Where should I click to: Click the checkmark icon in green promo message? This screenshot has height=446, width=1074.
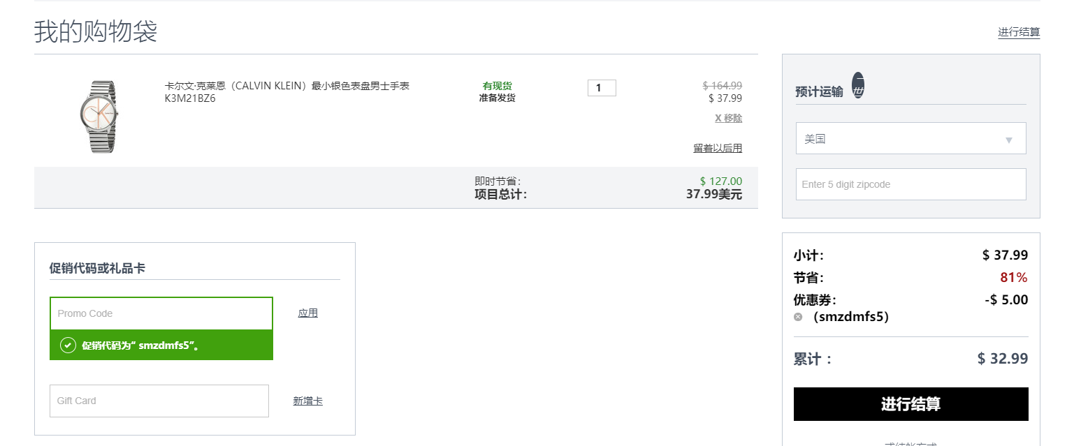pyautogui.click(x=68, y=345)
